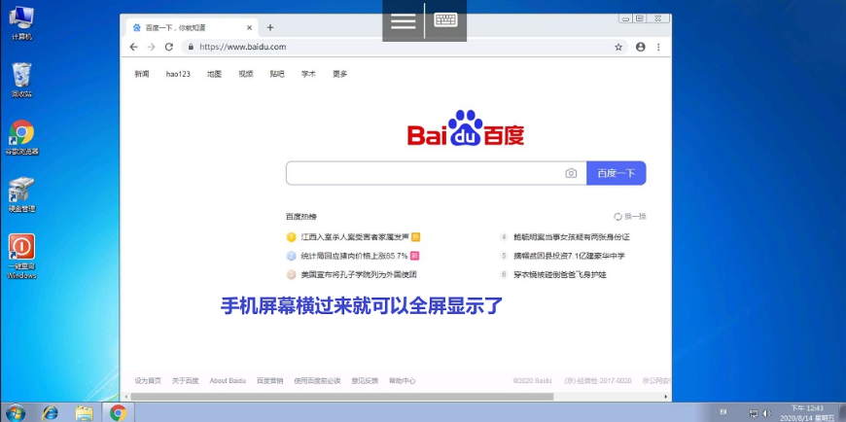Expand the 更多 nav menu

click(340, 74)
